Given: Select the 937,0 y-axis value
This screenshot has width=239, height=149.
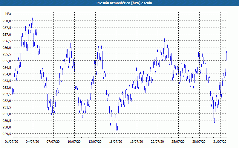Looking at the screenshot, I should pyautogui.click(x=7, y=35).
